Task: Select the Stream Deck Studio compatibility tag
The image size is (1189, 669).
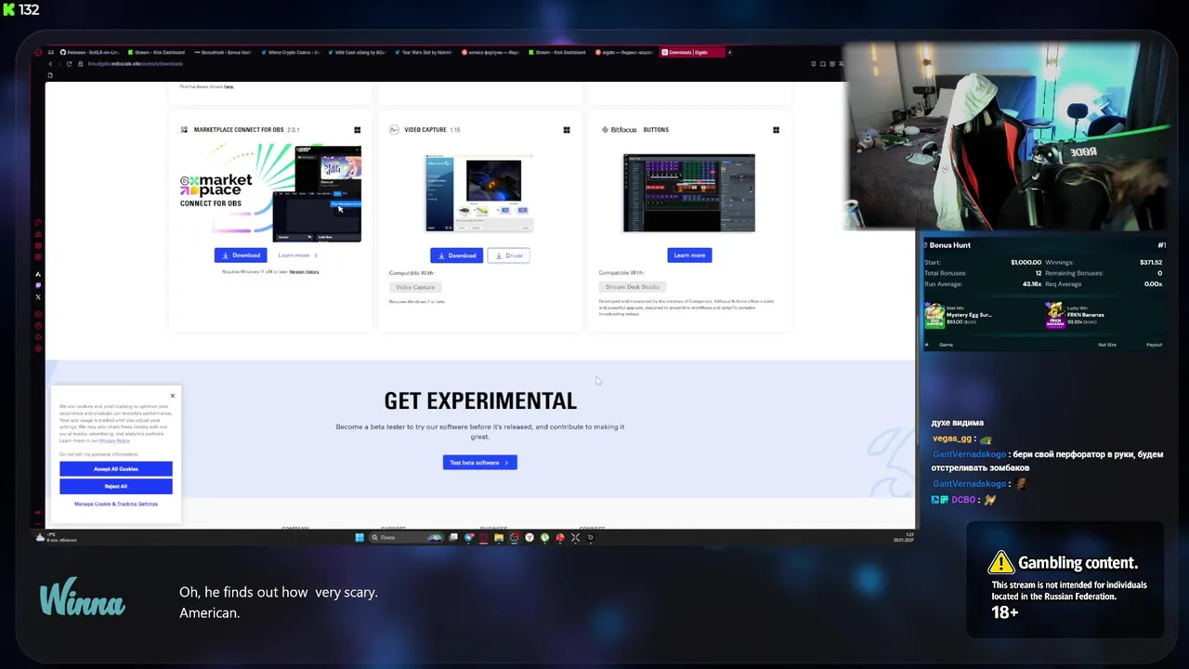Action: [x=632, y=287]
